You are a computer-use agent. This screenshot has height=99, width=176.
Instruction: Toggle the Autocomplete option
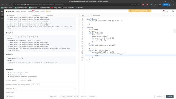pyautogui.click(x=96, y=15)
